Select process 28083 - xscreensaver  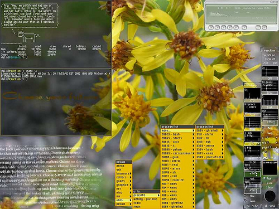[178, 153]
